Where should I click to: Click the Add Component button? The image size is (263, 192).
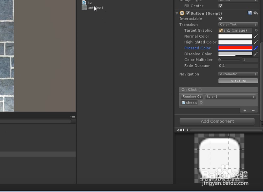(217, 121)
